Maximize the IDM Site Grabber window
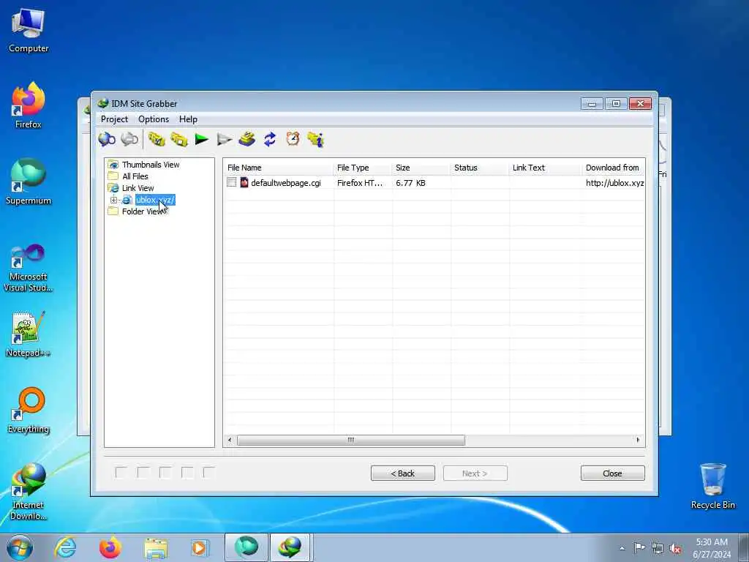This screenshot has height=562, width=749. (x=616, y=103)
